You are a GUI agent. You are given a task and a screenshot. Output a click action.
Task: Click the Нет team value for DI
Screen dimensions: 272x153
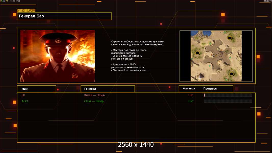pyautogui.click(x=191, y=95)
